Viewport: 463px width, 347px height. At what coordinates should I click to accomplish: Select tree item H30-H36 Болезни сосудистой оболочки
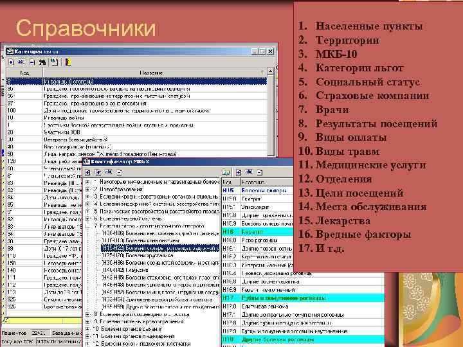point(161,263)
